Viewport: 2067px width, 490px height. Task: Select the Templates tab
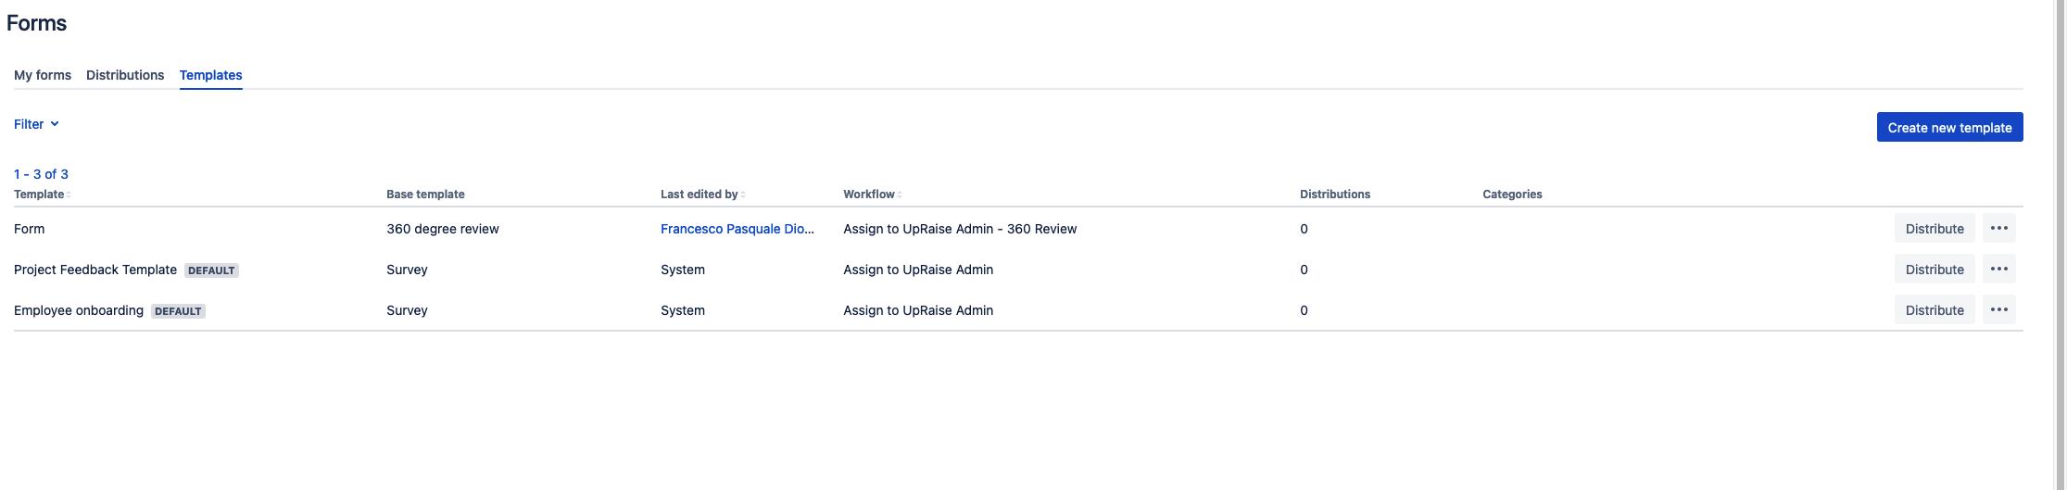[211, 75]
